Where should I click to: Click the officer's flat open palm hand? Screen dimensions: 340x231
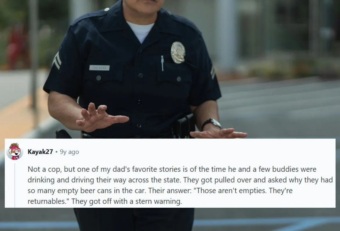[x=218, y=133]
